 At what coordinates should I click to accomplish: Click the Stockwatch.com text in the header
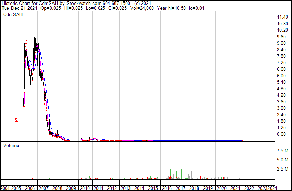pyautogui.click(x=84, y=4)
